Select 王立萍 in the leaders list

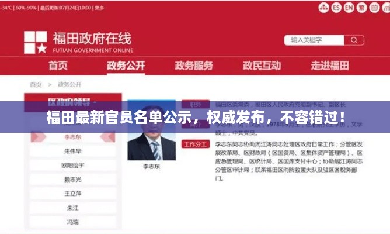click(73, 194)
